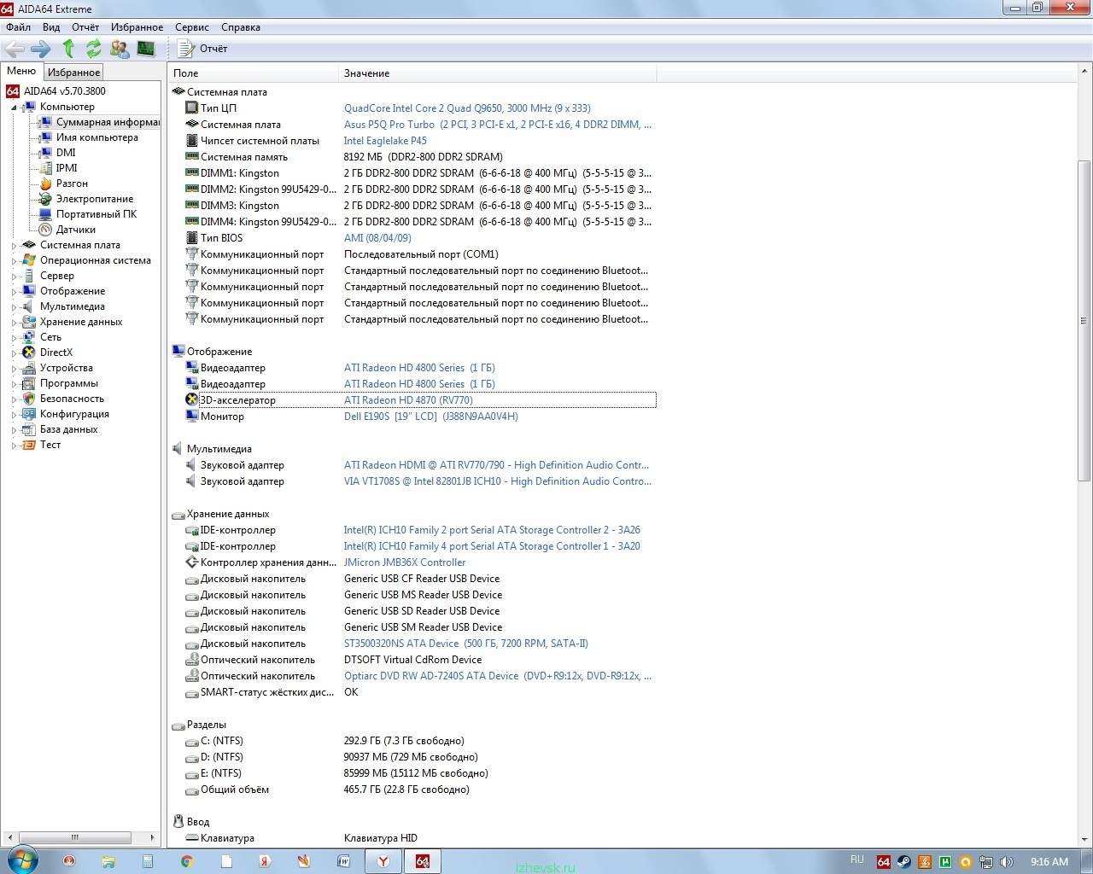Click the Steam tray icon
The image size is (1093, 874).
pyautogui.click(x=903, y=862)
